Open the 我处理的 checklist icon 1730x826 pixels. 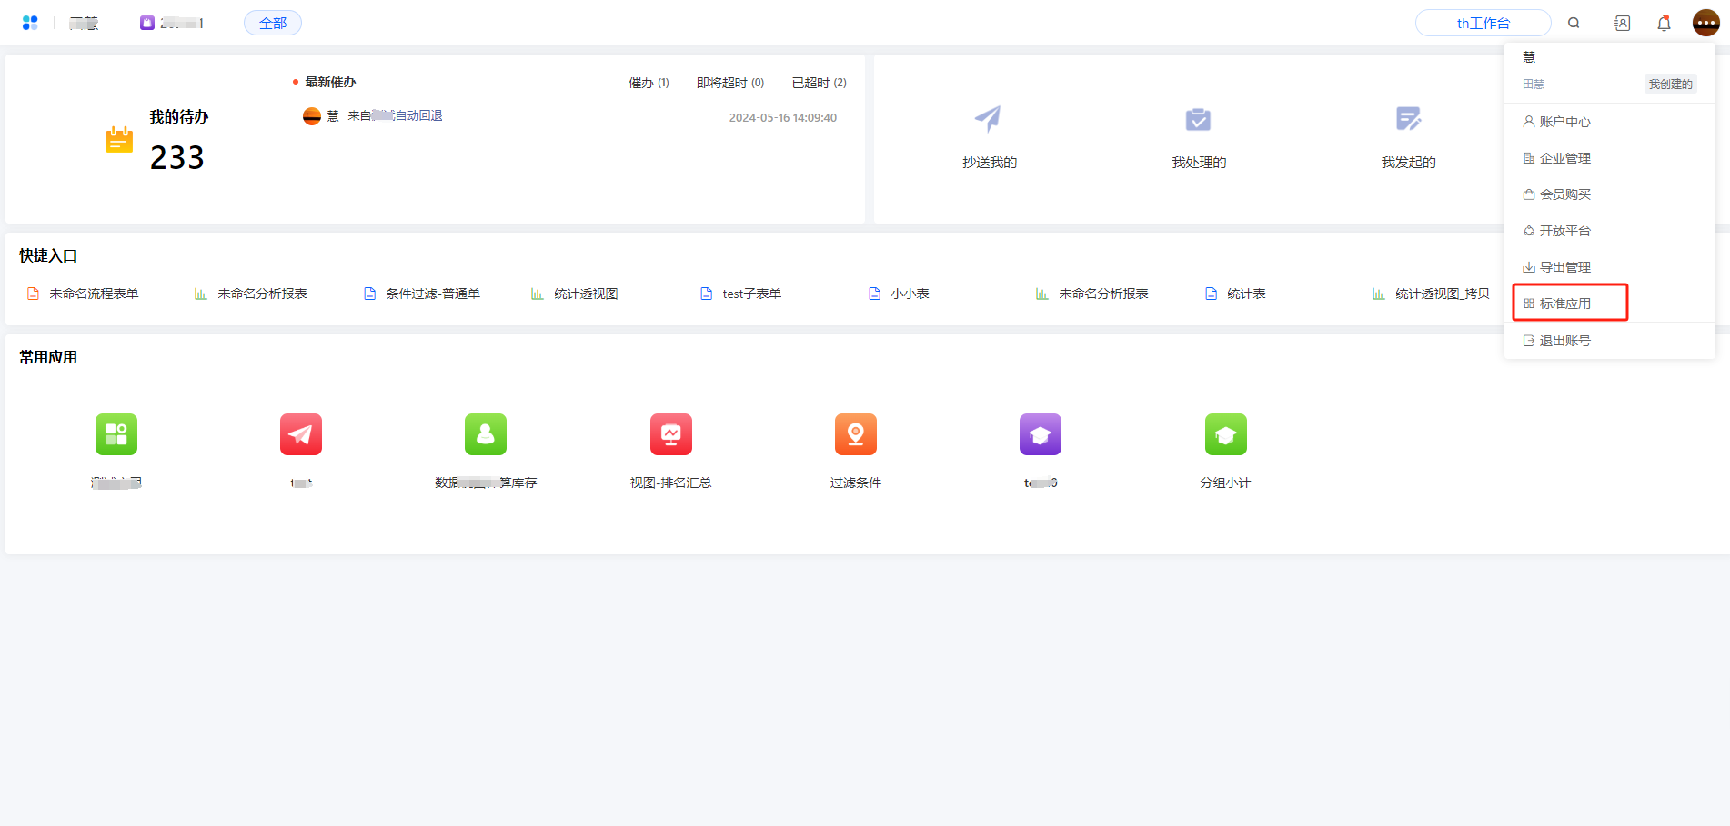tap(1198, 119)
